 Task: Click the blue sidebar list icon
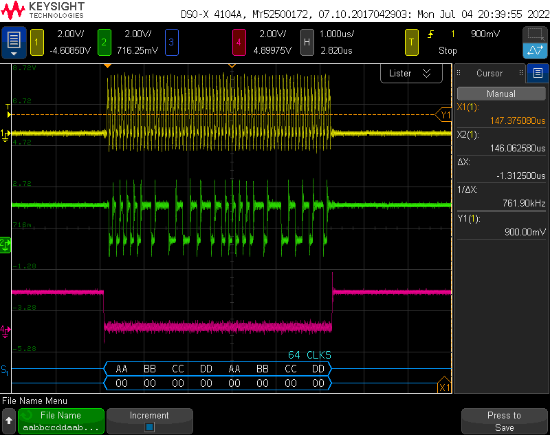click(538, 73)
